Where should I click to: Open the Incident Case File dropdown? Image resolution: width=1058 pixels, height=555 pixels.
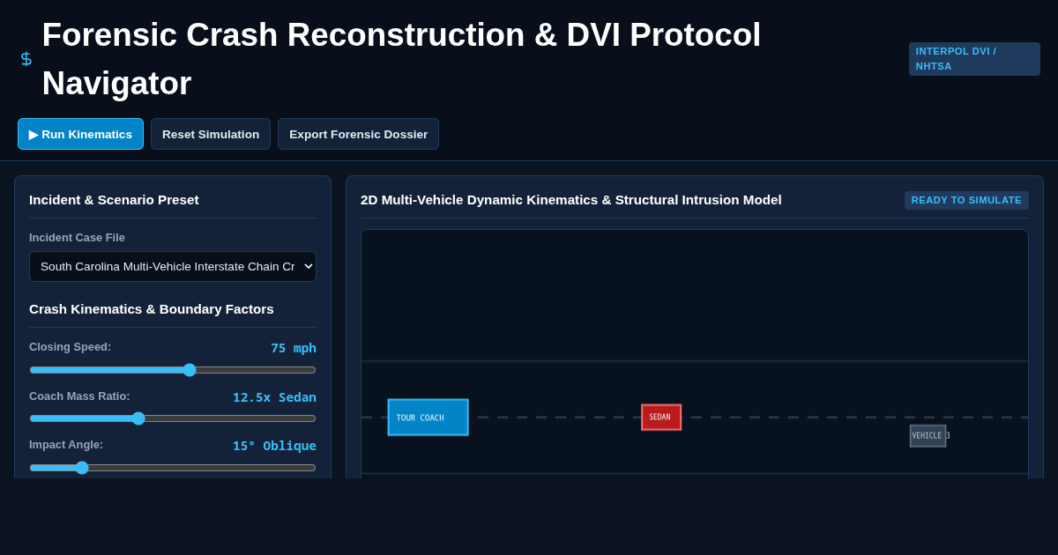tap(173, 266)
